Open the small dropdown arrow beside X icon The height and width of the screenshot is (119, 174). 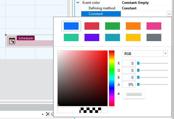(x=43, y=114)
